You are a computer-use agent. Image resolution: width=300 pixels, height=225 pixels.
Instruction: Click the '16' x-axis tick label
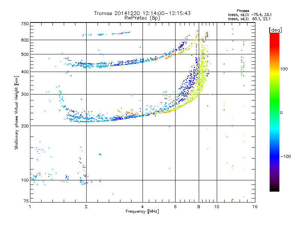click(255, 207)
